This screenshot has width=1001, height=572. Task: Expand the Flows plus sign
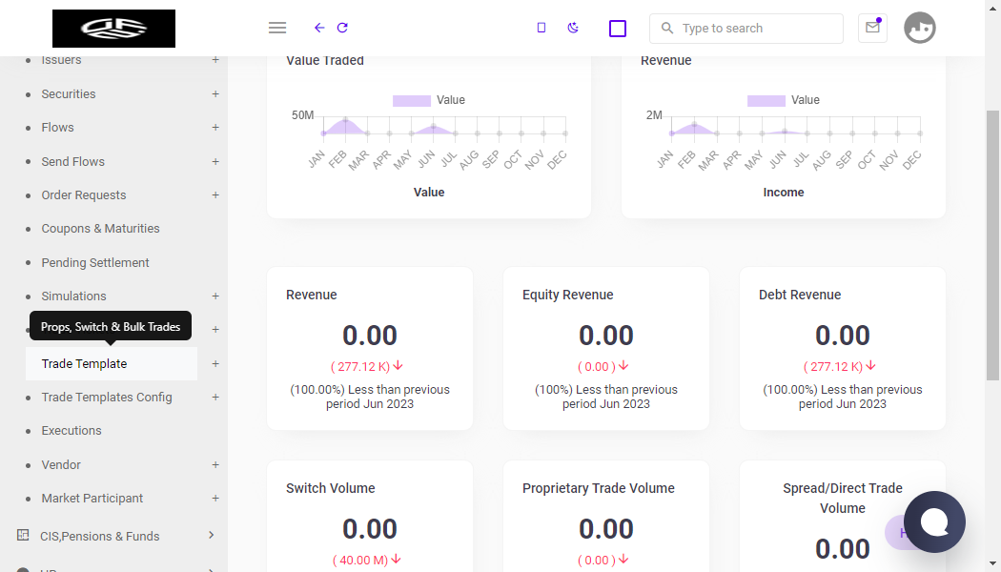215,128
